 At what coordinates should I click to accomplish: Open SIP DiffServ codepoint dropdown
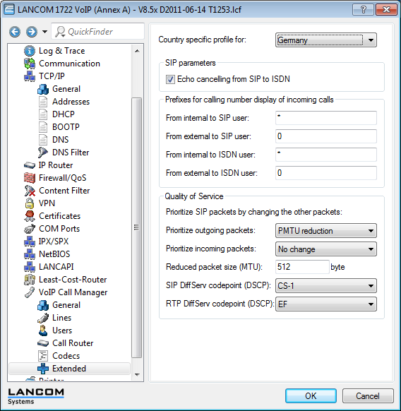pyautogui.click(x=325, y=286)
